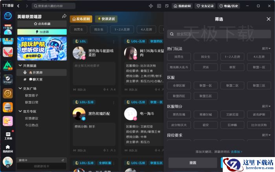Collapse the 交友广场 tree section
Image resolution: width=275 pixels, height=172 pixels.
(x=20, y=88)
